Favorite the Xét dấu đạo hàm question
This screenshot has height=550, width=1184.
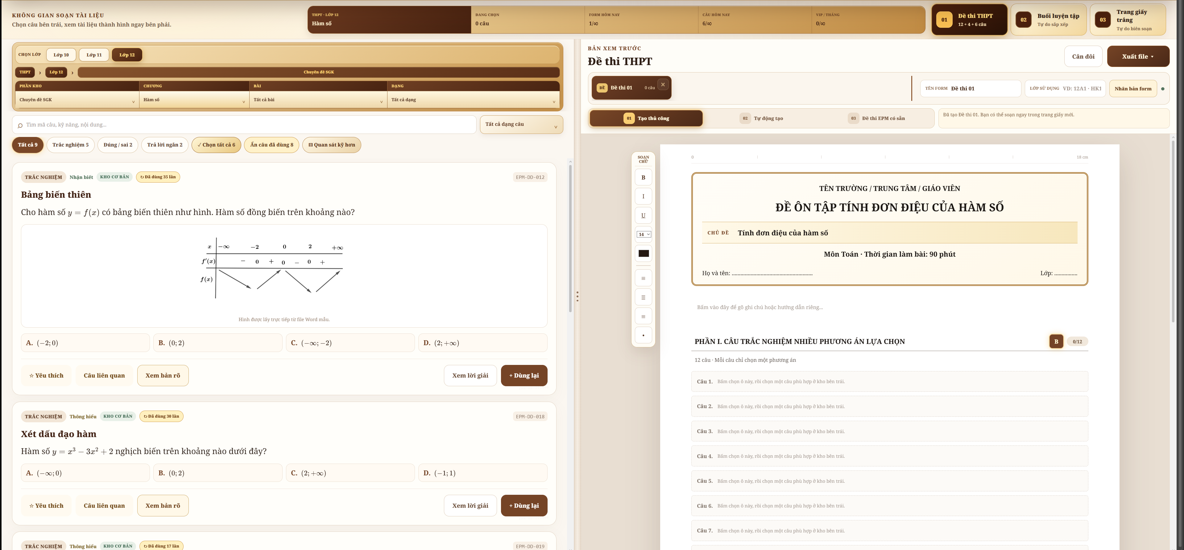pos(46,506)
